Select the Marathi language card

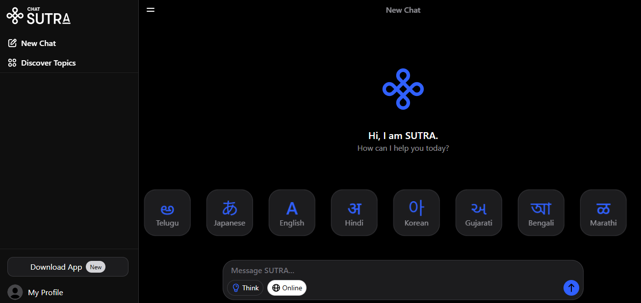pos(603,212)
